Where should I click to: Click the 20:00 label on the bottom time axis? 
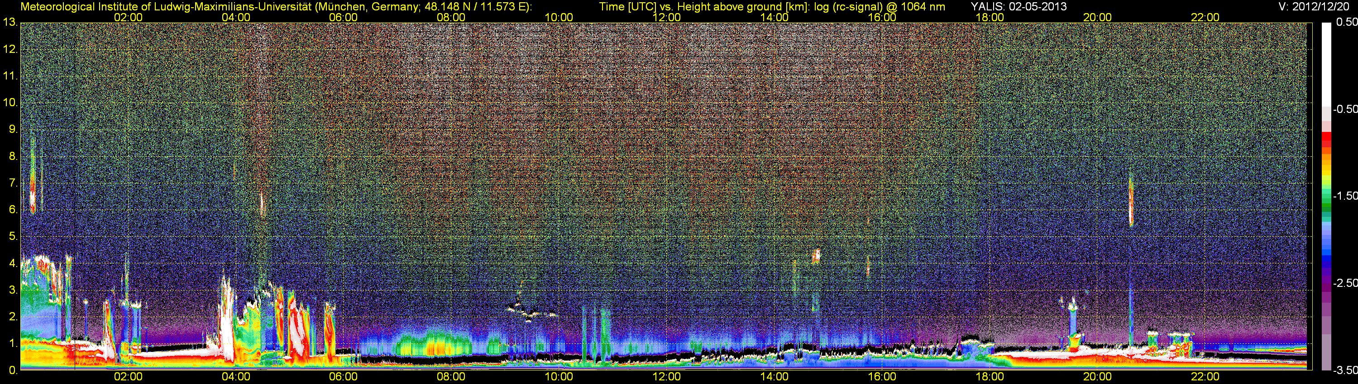(1098, 377)
